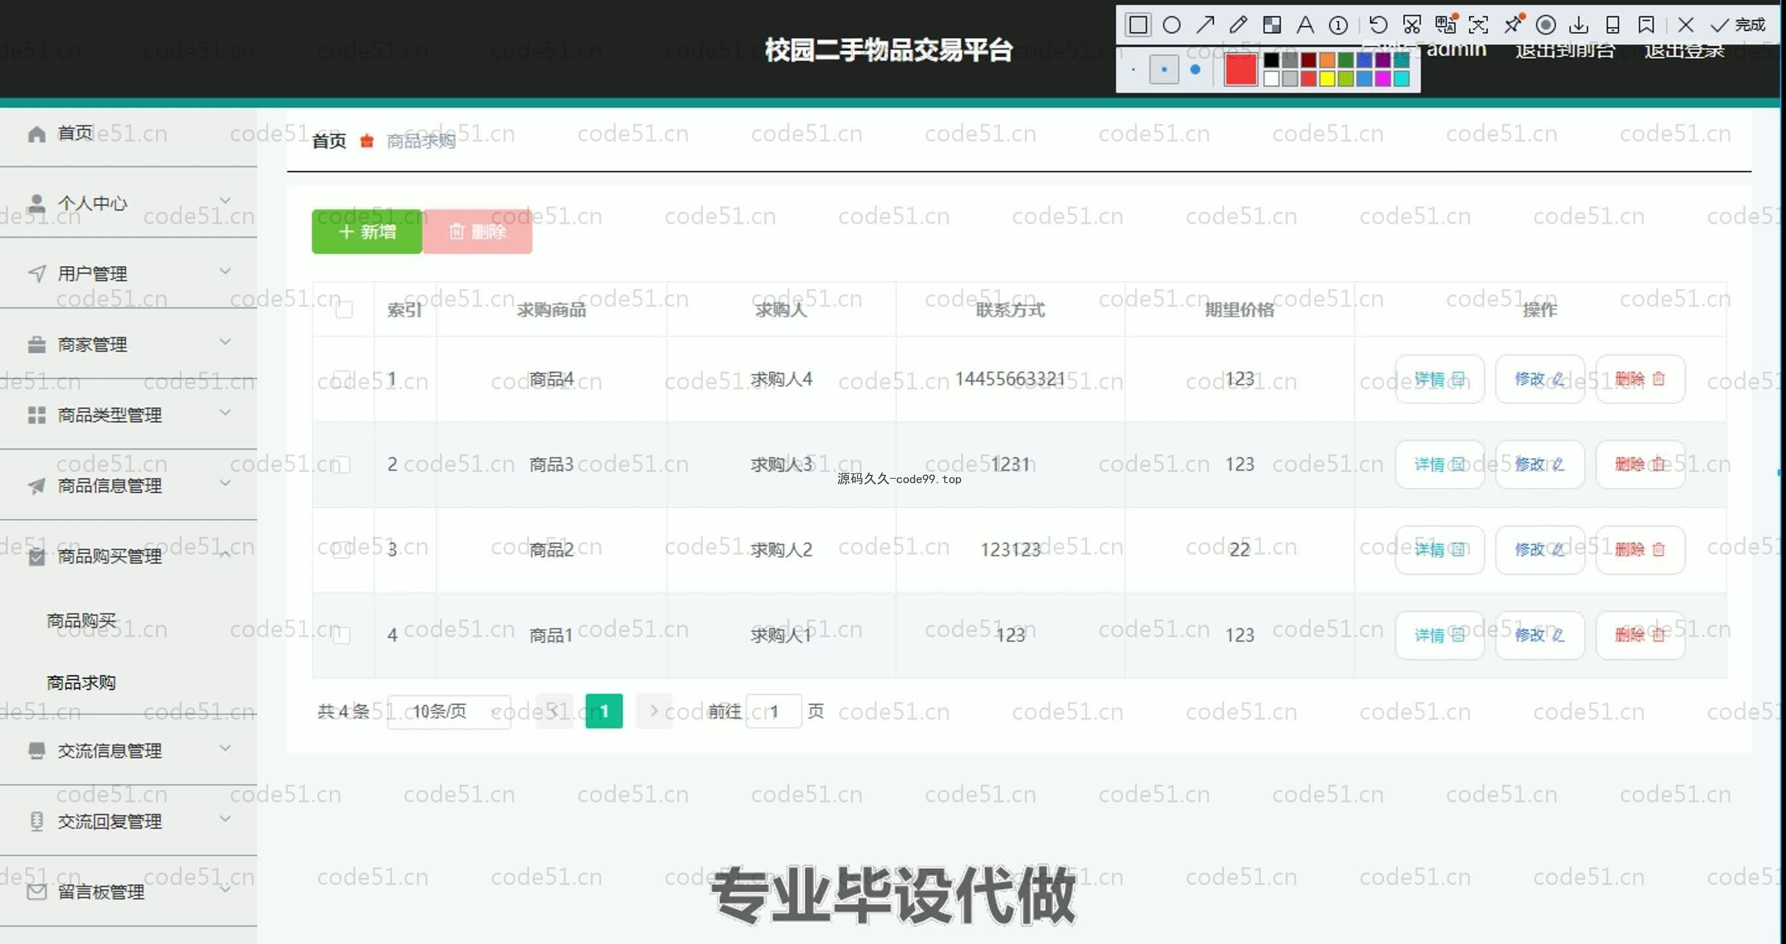Collapse the 商品购买管理 menu

[x=129, y=556]
